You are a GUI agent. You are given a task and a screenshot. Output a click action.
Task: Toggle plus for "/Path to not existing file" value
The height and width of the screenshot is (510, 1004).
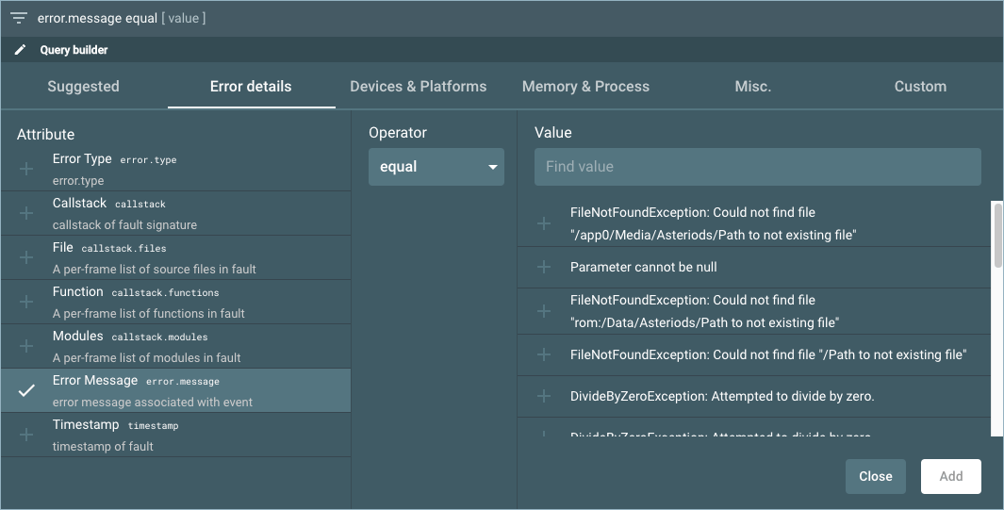[x=544, y=354]
